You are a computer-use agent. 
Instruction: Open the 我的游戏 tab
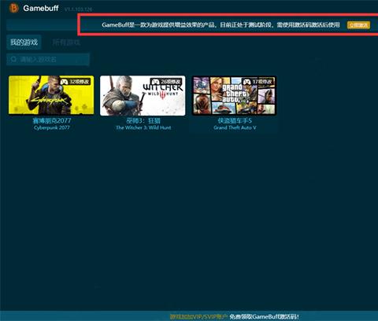(24, 42)
